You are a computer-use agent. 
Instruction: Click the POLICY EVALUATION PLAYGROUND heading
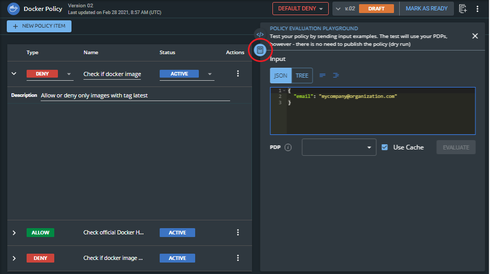point(314,29)
